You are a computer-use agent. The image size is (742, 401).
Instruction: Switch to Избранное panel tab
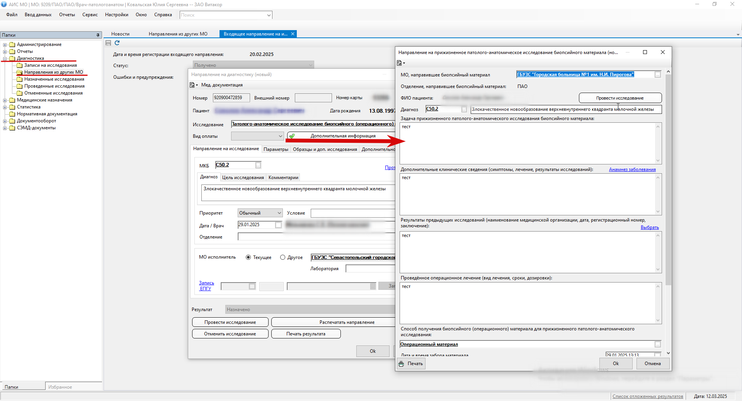[x=60, y=387]
